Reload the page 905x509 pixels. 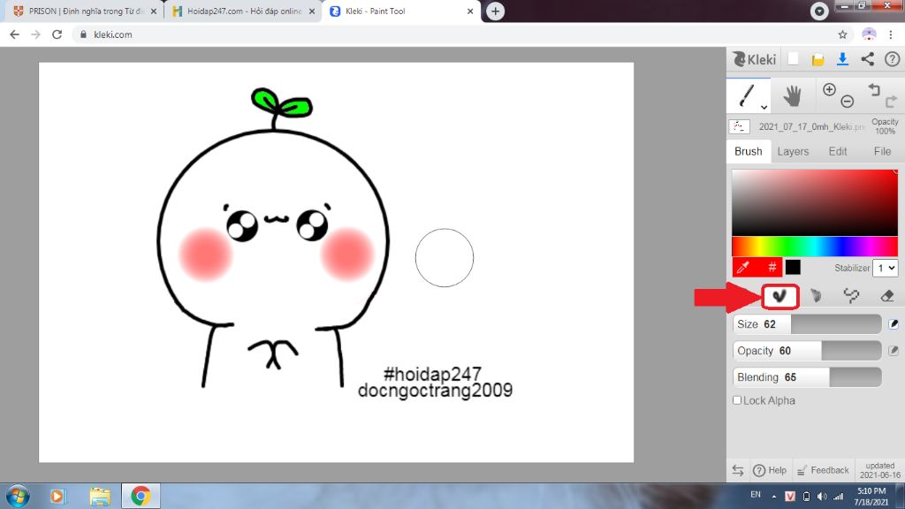(57, 34)
